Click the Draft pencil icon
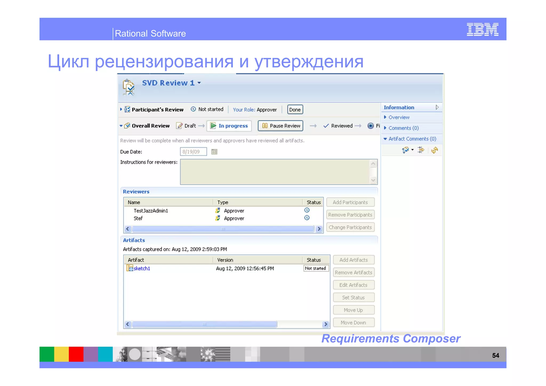 coord(180,126)
